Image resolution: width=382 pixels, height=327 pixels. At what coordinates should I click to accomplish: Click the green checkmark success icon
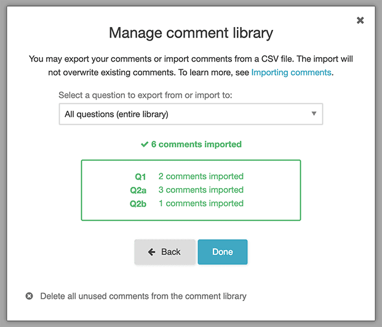(145, 144)
